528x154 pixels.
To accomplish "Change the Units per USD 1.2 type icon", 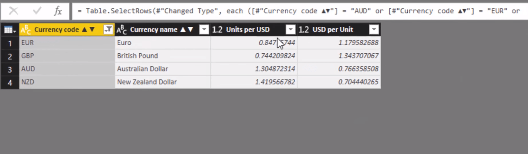I will 217,30.
